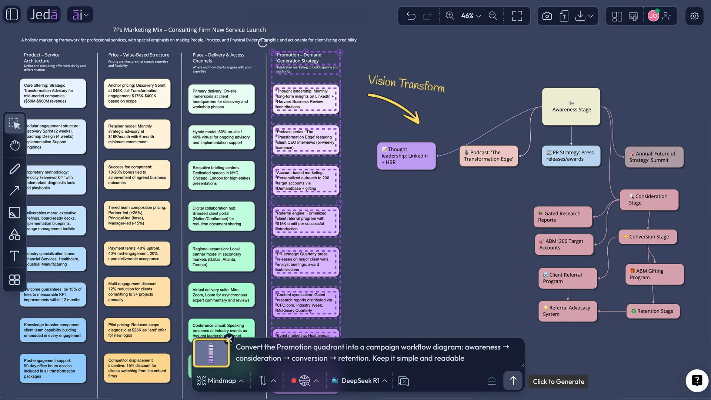Select the Hybrid model 60% on-site card
The image size is (711, 400).
click(x=221, y=137)
